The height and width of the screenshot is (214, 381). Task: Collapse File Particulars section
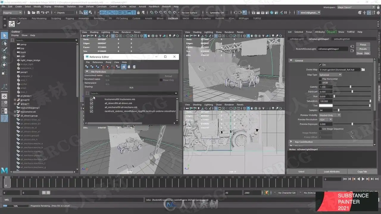[87, 72]
